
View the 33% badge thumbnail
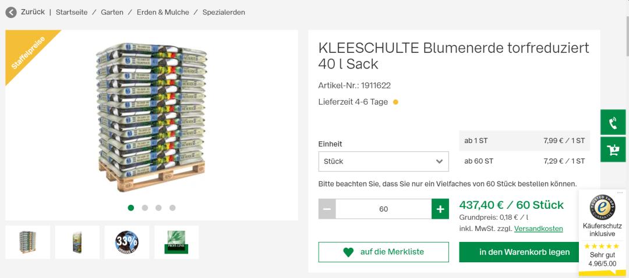click(127, 242)
